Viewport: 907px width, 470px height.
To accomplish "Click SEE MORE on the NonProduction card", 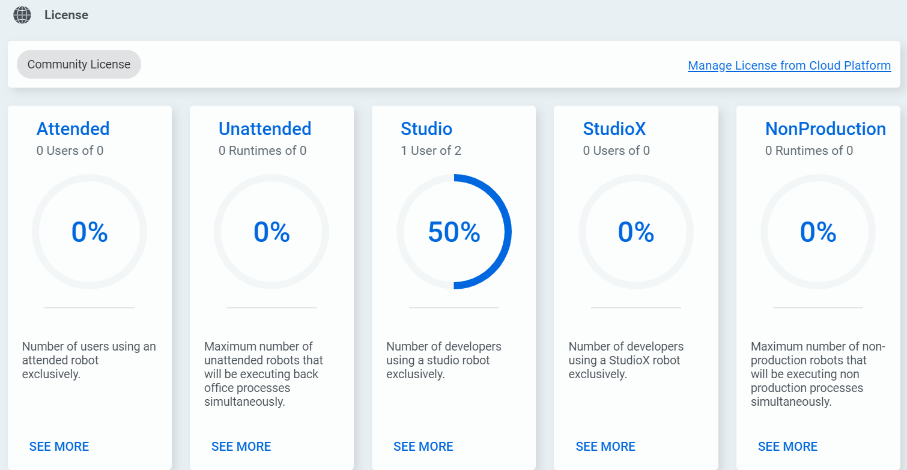I will 787,447.
